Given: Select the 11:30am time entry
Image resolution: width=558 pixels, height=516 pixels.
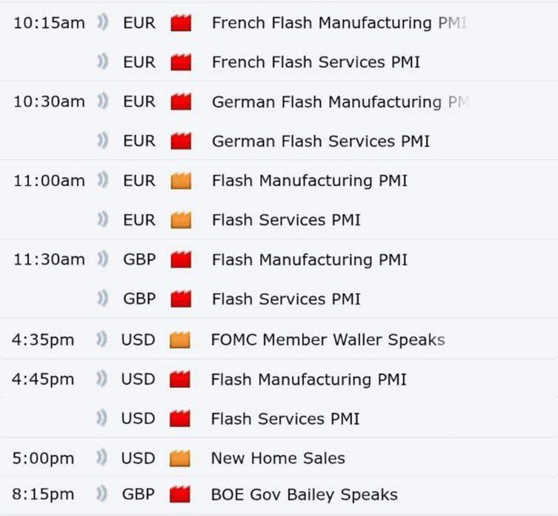Looking at the screenshot, I should coord(49,260).
